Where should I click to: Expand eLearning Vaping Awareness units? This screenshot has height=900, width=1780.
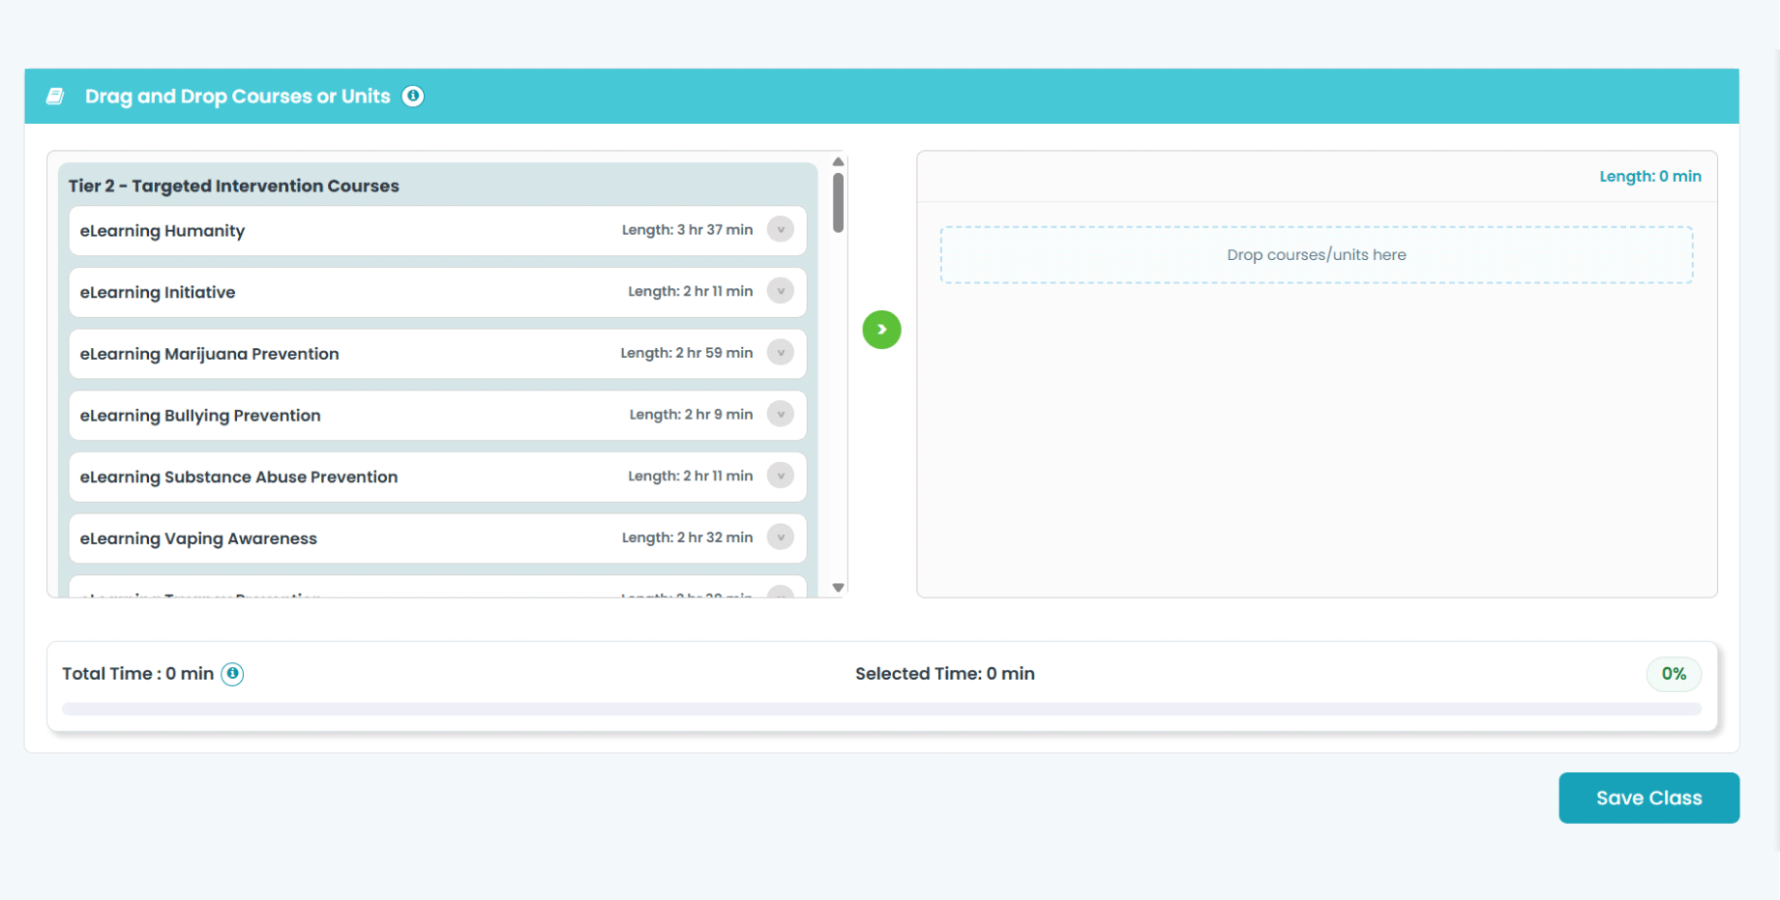point(781,537)
